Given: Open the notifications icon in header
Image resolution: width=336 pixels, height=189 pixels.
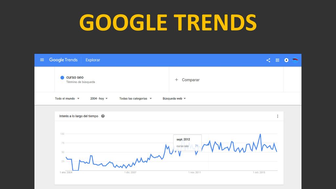Looking at the screenshot, I should point(286,60).
